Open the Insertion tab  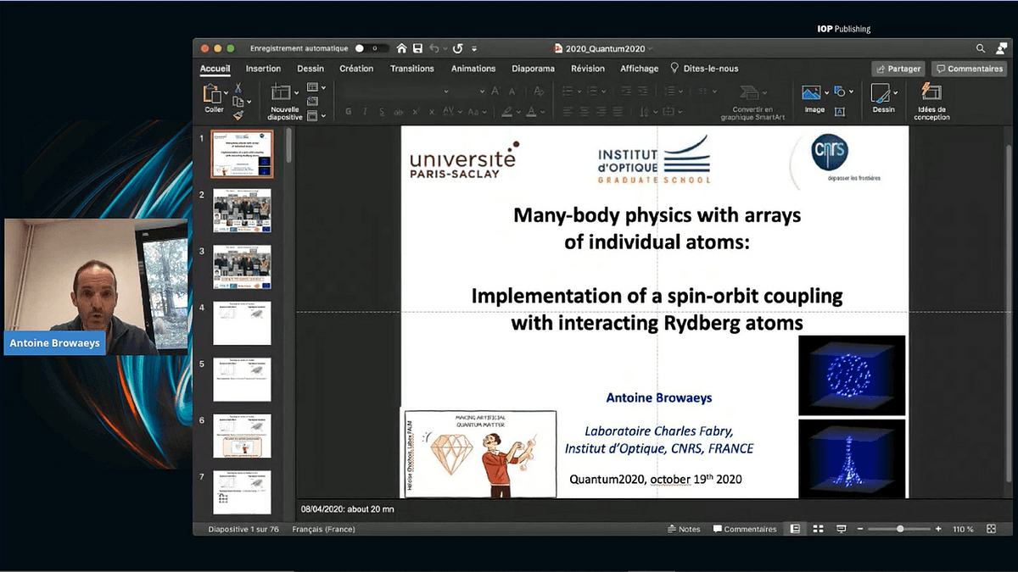[x=263, y=69]
